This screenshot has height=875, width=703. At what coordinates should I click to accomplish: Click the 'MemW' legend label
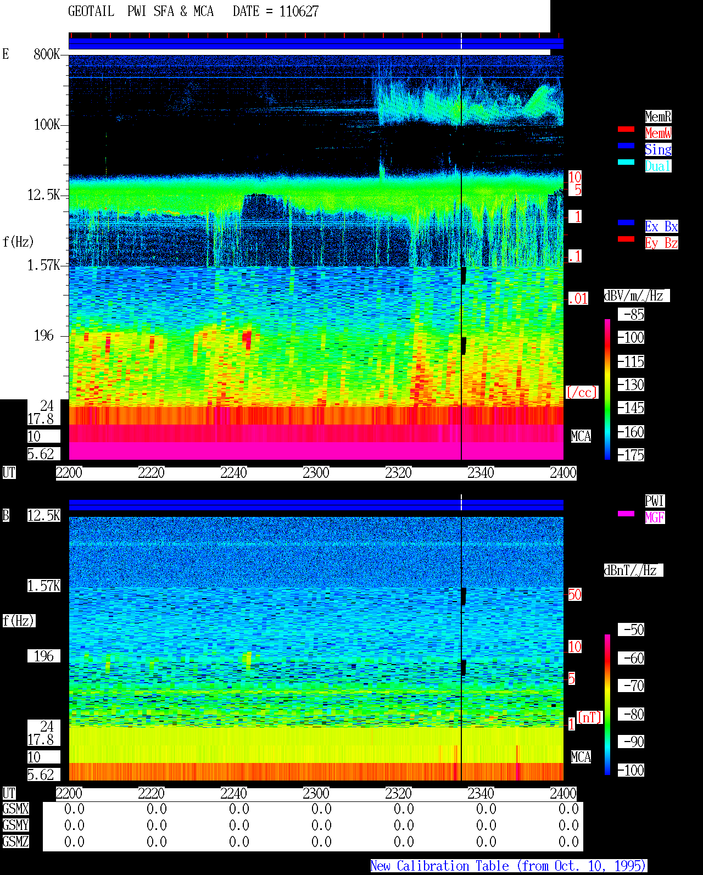click(x=658, y=133)
